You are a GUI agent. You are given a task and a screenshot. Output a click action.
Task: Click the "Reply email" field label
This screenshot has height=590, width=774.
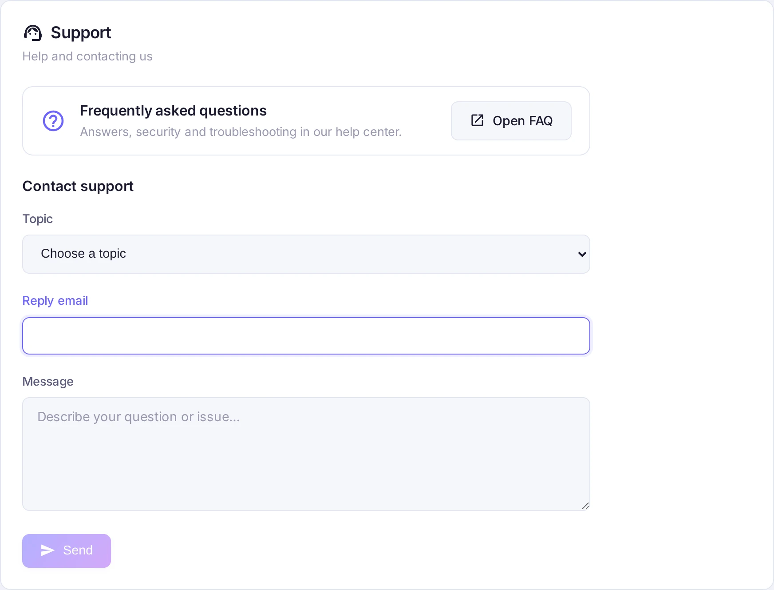click(55, 301)
